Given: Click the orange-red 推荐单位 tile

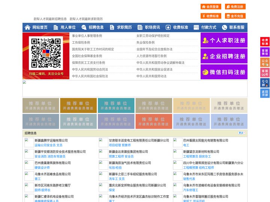Looking at the screenshot, I should pos(154,121).
